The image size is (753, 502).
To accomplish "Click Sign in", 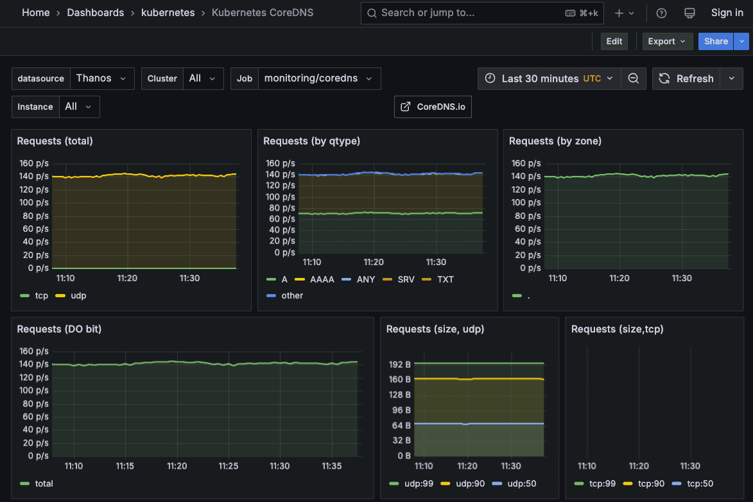I will click(x=727, y=13).
